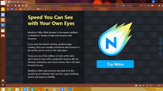The image size is (163, 91).
Task: Click the 100% zoom level
Action: pos(159,85)
